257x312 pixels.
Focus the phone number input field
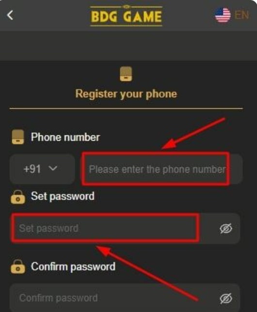click(162, 169)
